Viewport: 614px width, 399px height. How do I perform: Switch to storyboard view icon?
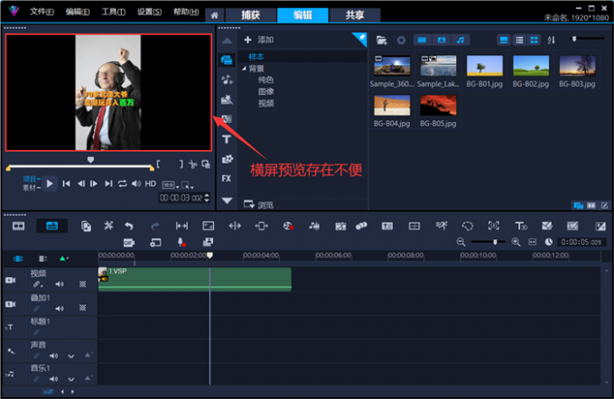coord(17,226)
